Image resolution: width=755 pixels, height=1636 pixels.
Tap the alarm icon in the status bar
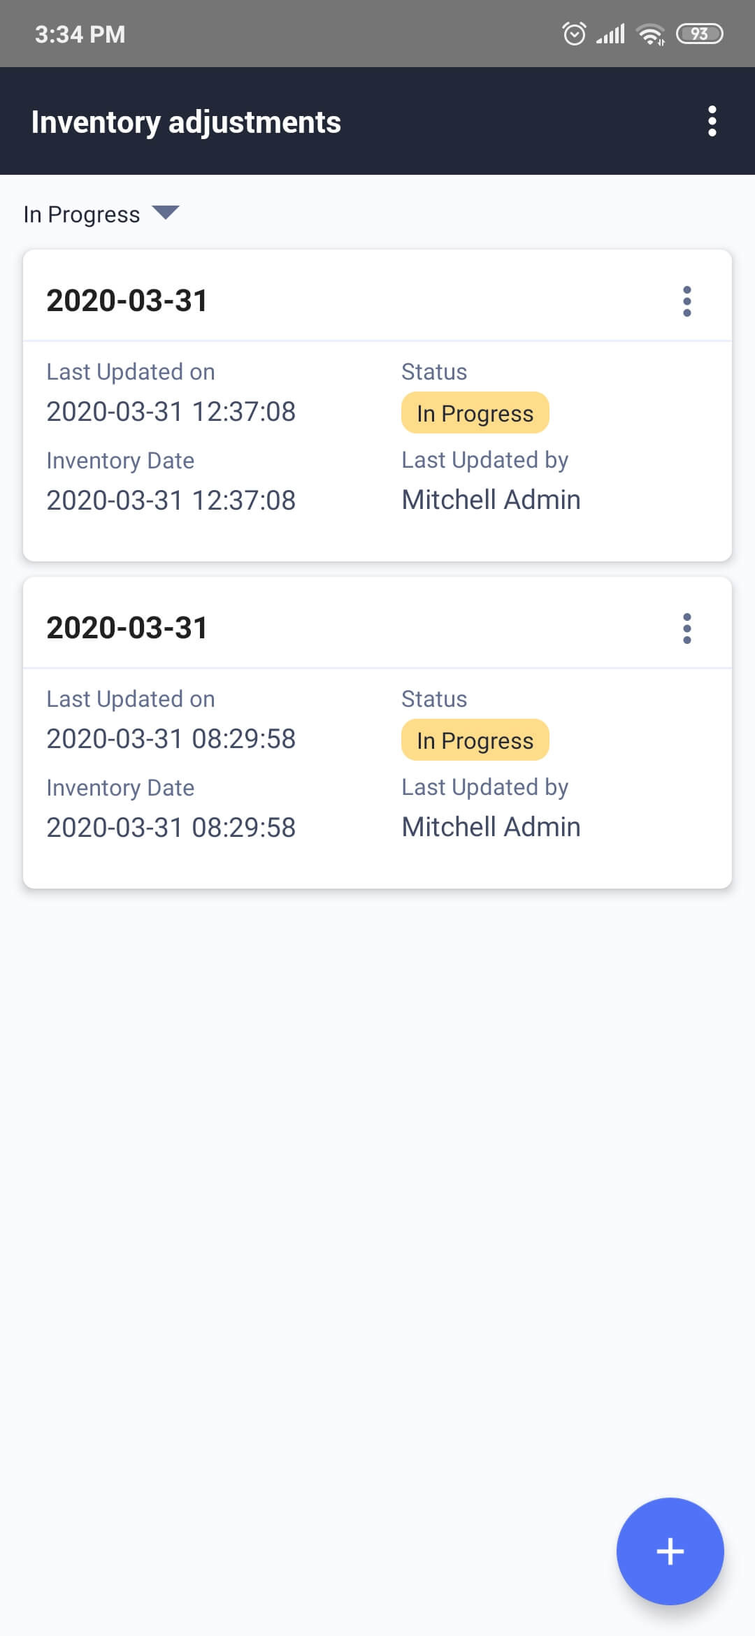(574, 34)
